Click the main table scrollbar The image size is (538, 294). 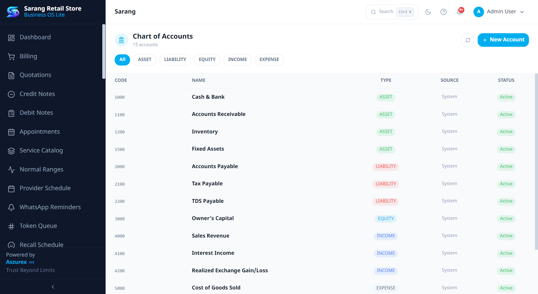(536, 161)
